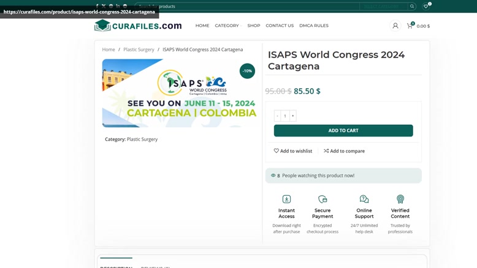
Task: Click the Add to Cart button
Action: (x=343, y=130)
